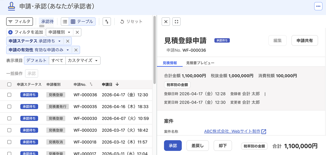Click the stamp icon beside page title
Viewport: 326px width, 155px height.
point(11,7)
